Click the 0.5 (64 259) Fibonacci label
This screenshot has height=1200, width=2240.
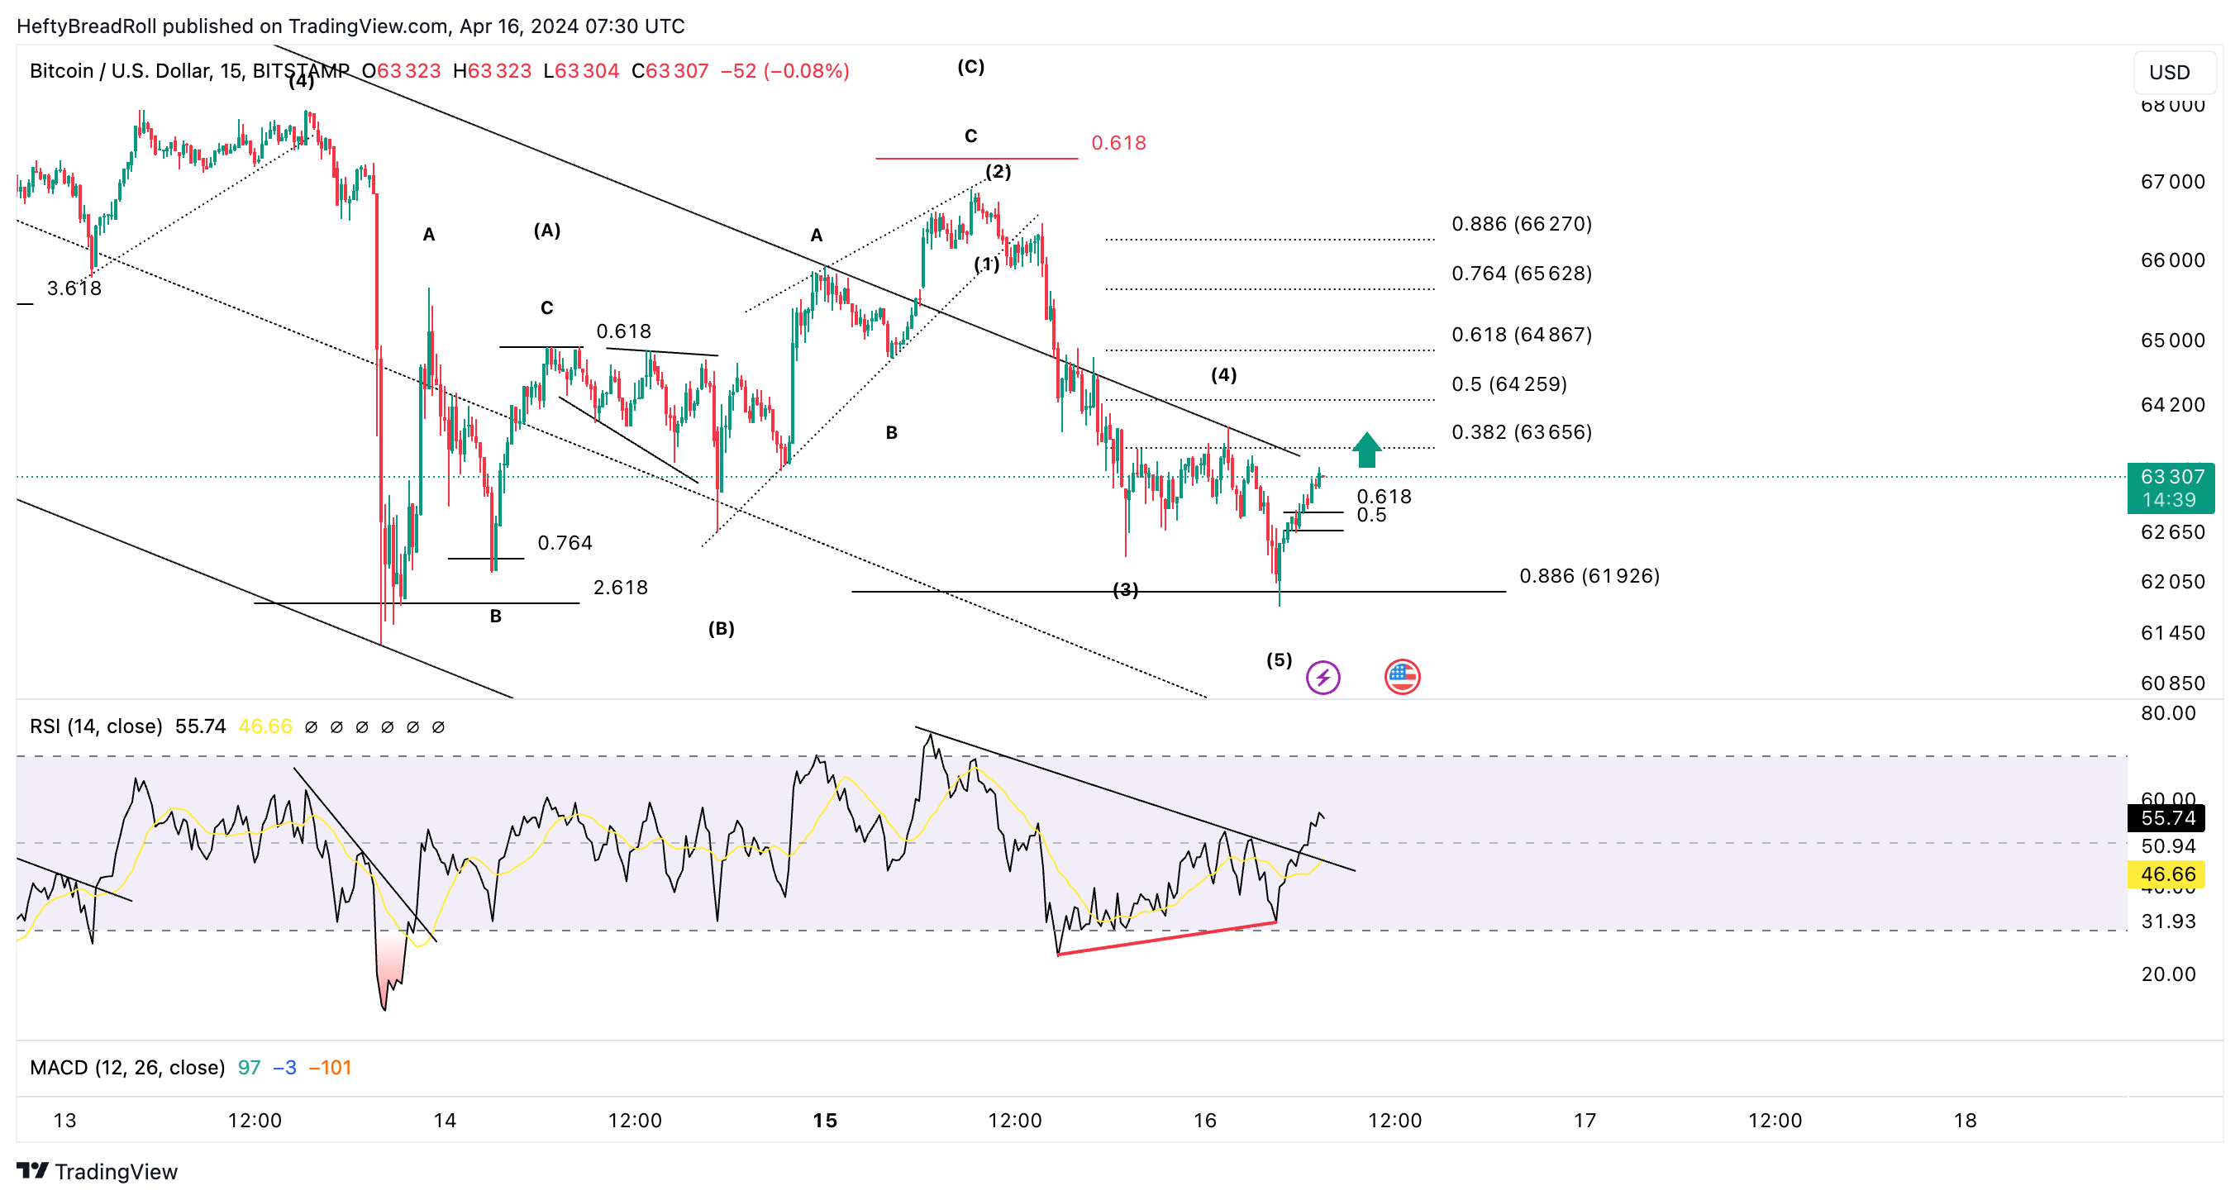tap(1508, 383)
